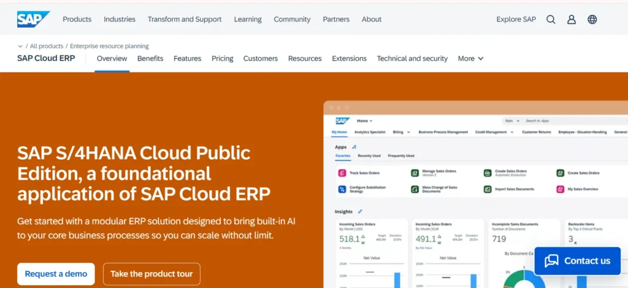Image resolution: width=628 pixels, height=288 pixels.
Task: Open the Industries menu
Action: [120, 19]
